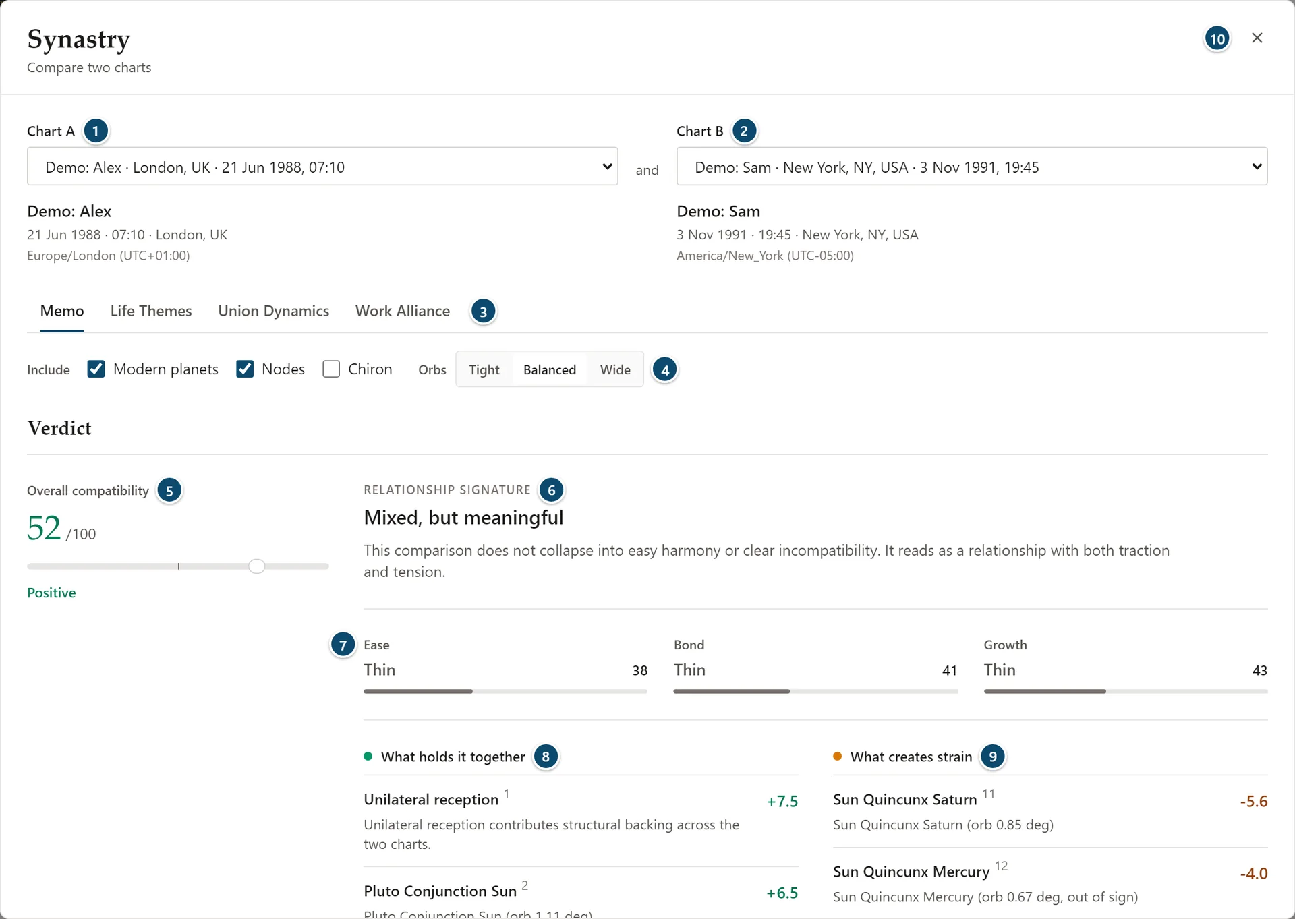
Task: Click the Ease score 38
Action: (639, 670)
